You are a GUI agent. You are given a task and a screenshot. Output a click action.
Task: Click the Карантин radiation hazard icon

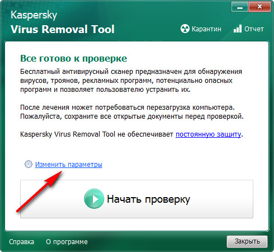click(x=185, y=29)
